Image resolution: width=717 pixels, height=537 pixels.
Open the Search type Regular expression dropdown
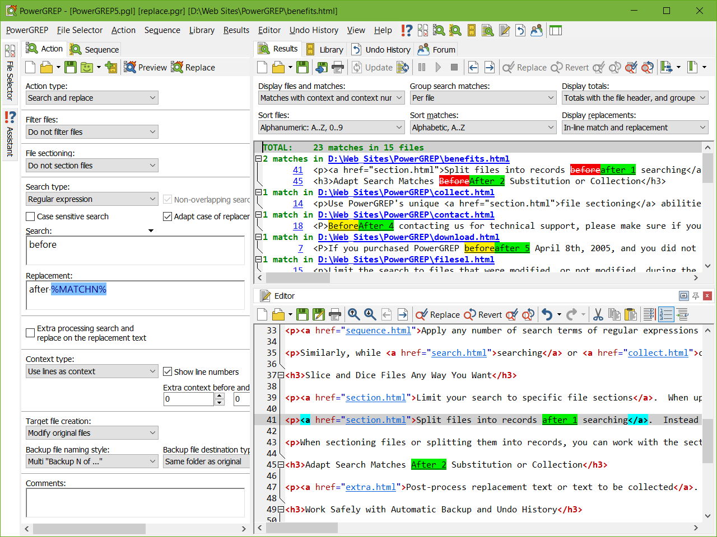coord(92,199)
